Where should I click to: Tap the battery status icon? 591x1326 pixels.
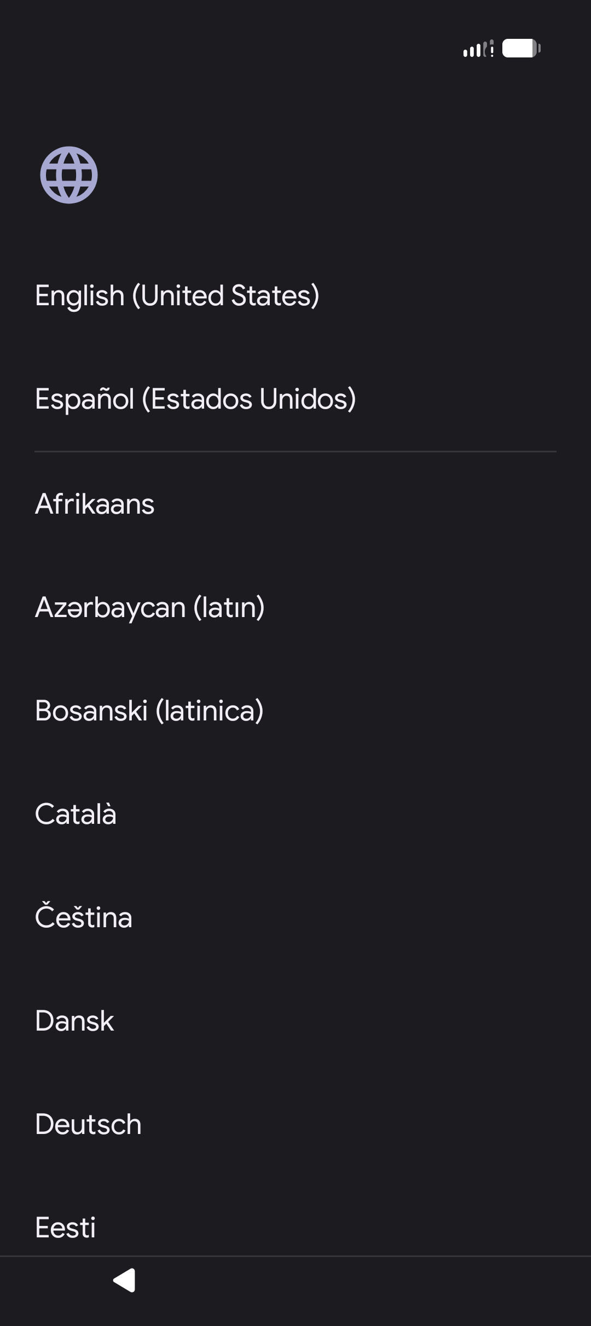[521, 49]
